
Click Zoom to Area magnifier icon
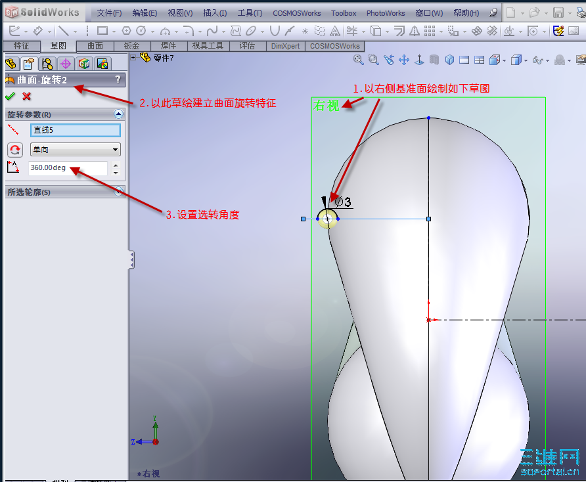coord(373,60)
